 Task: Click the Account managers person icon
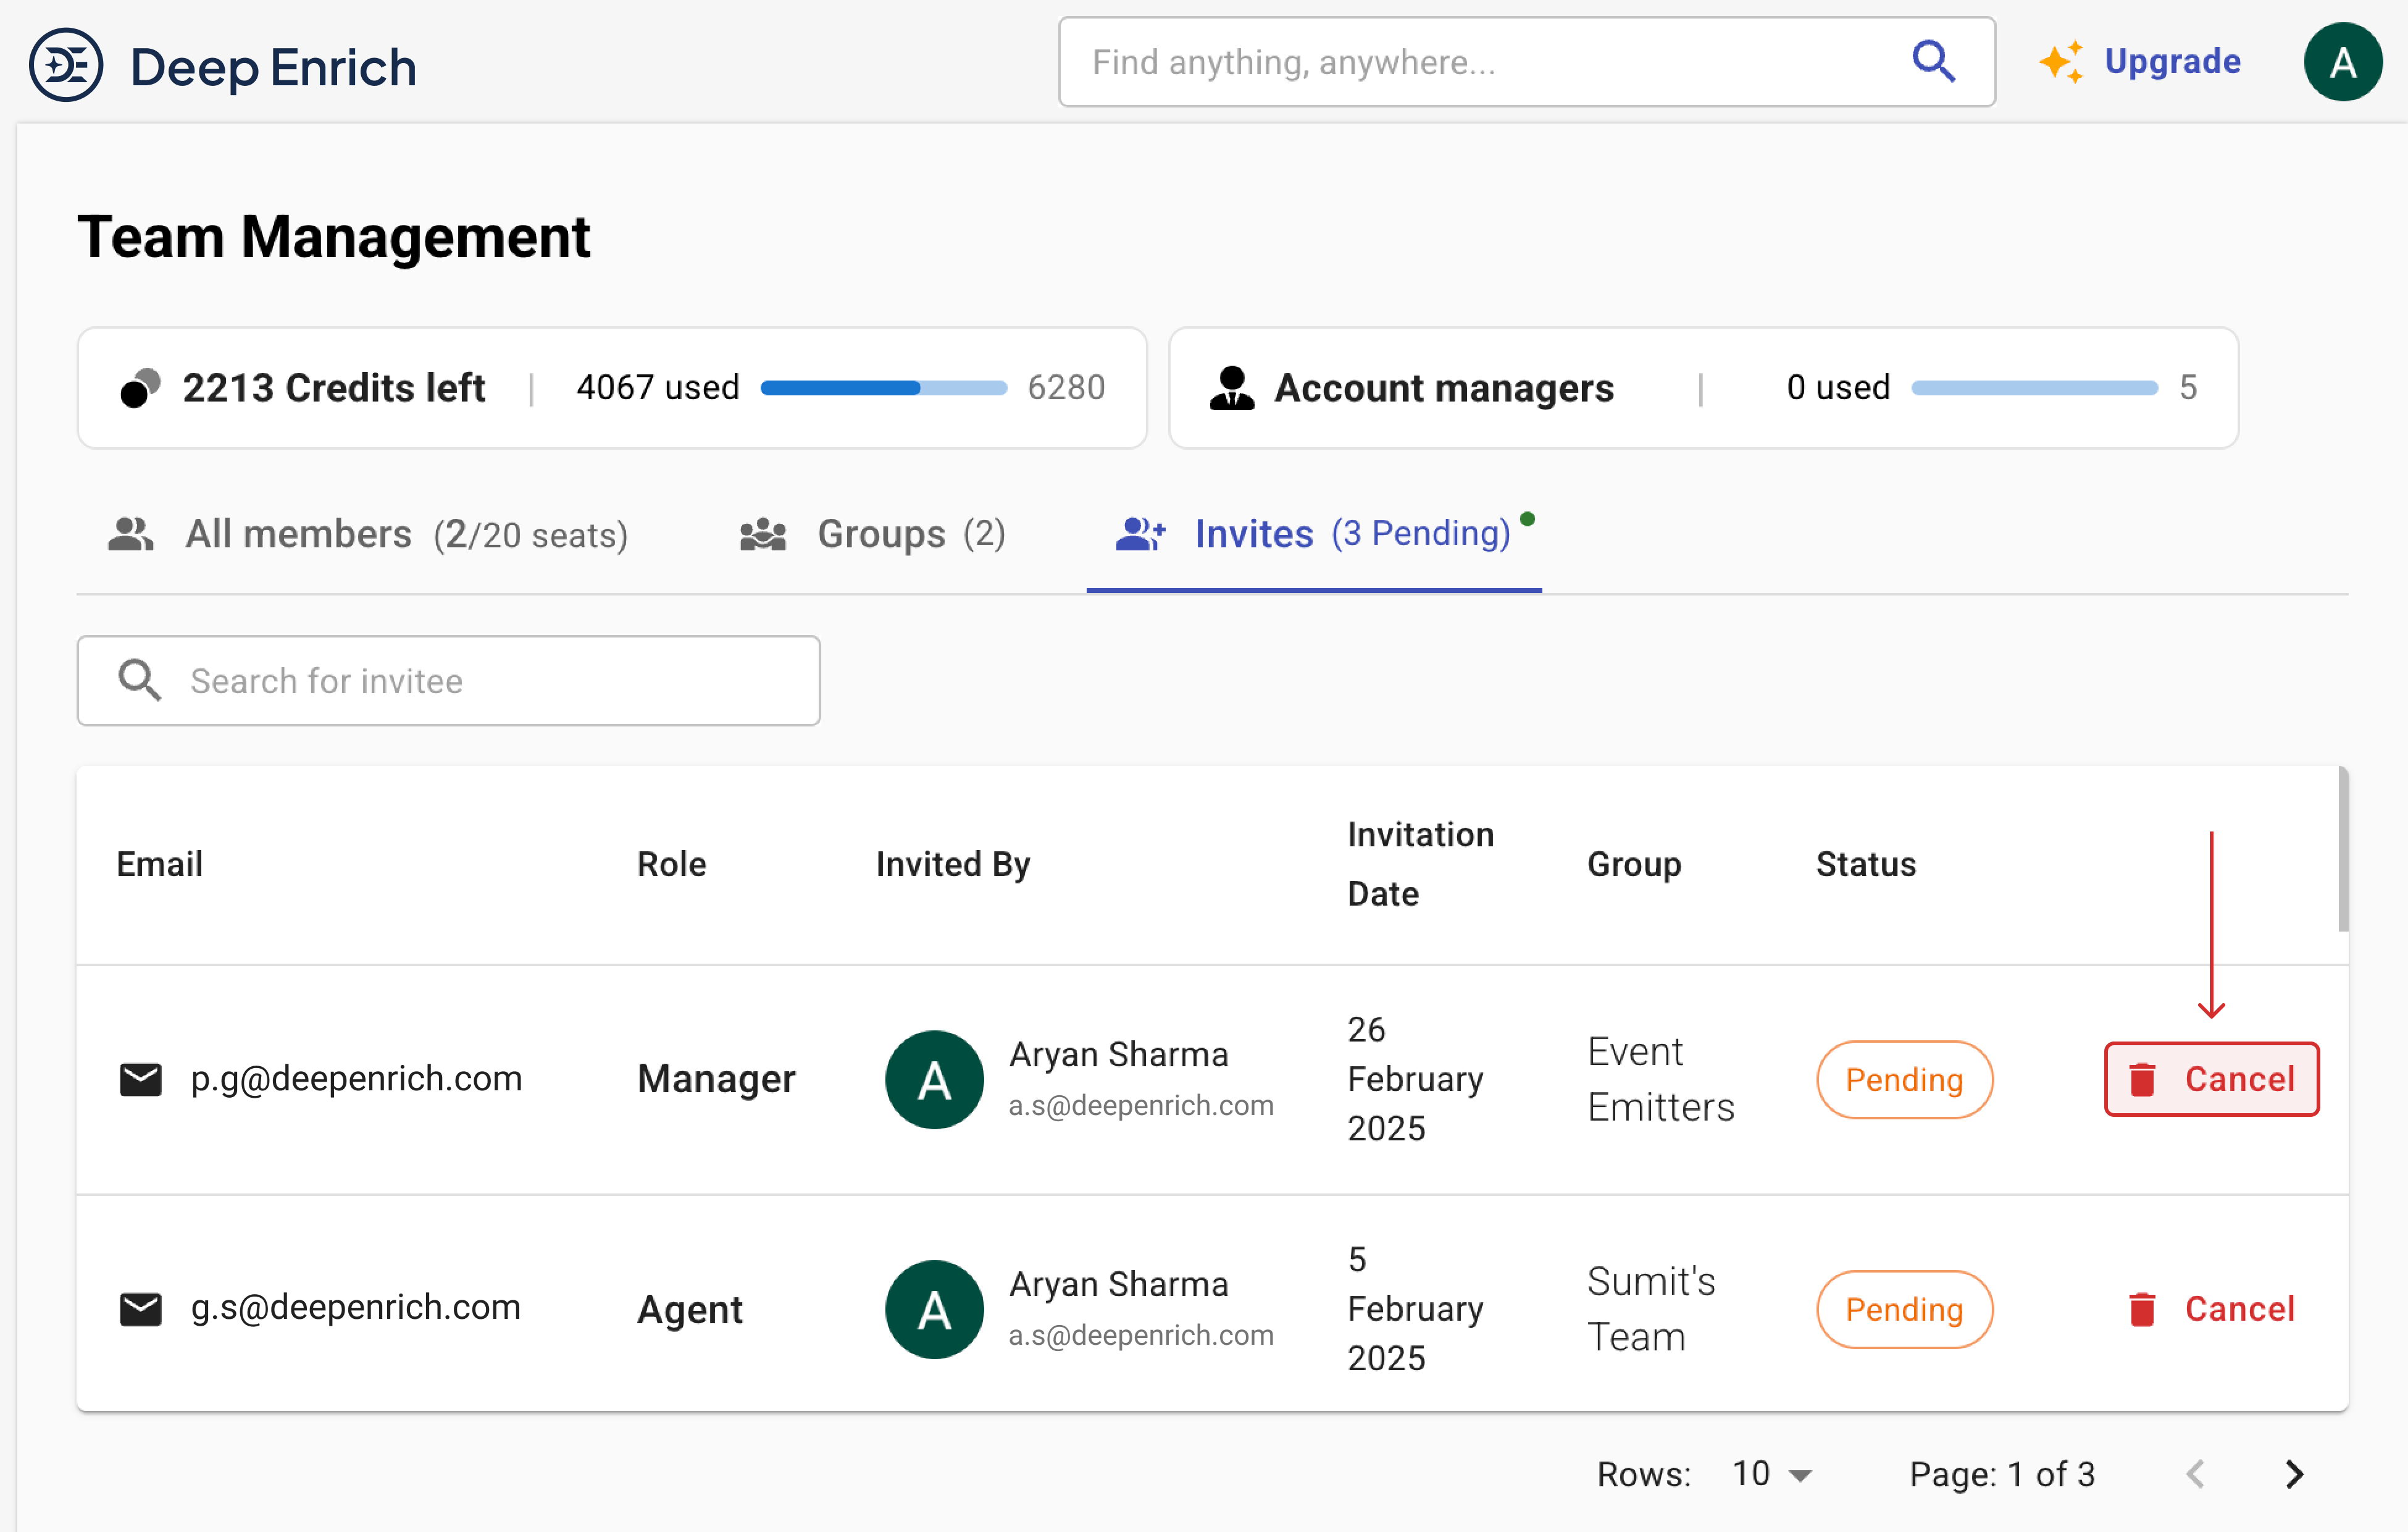tap(1231, 389)
